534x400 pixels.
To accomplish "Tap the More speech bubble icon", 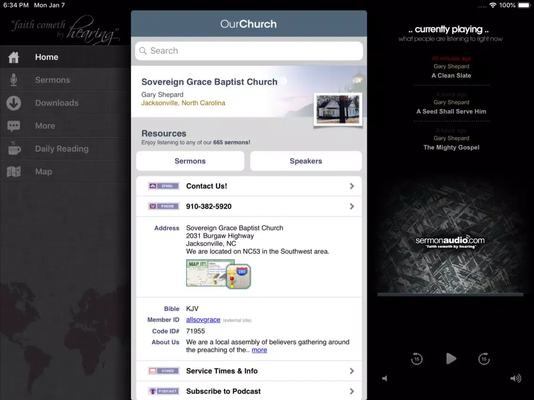I will 14,126.
